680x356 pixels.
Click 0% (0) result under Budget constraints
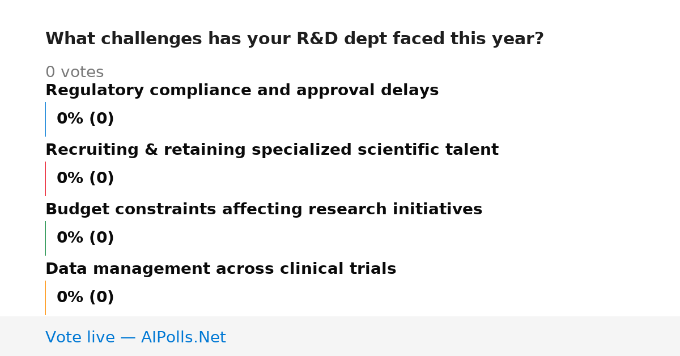(85, 238)
